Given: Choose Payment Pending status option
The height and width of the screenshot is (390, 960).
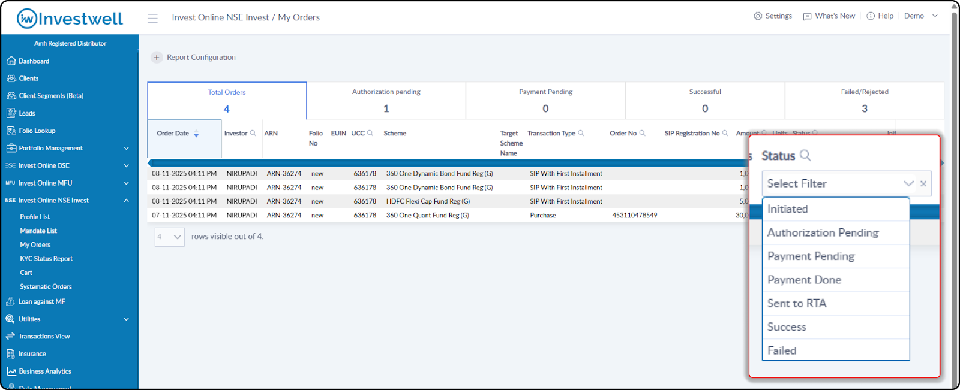Looking at the screenshot, I should pyautogui.click(x=836, y=256).
